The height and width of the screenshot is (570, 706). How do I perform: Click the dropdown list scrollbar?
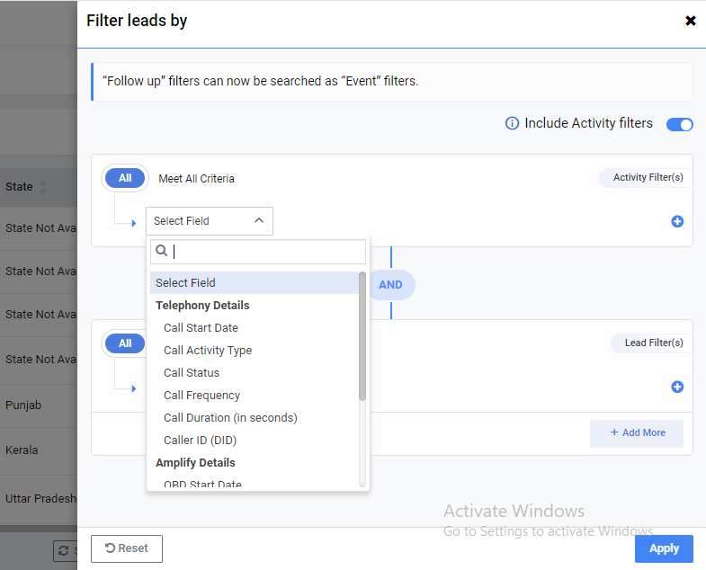pyautogui.click(x=362, y=337)
